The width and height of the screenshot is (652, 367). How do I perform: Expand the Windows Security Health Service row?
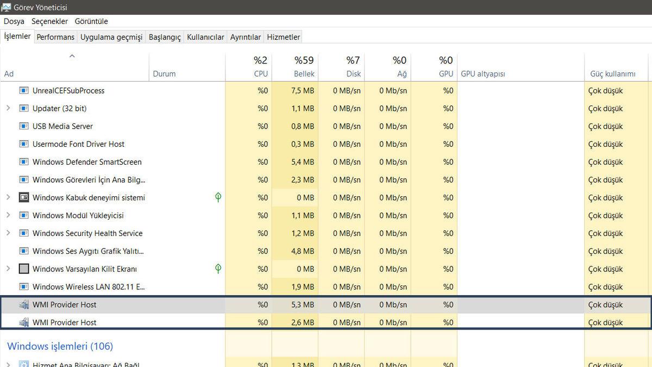(x=8, y=233)
